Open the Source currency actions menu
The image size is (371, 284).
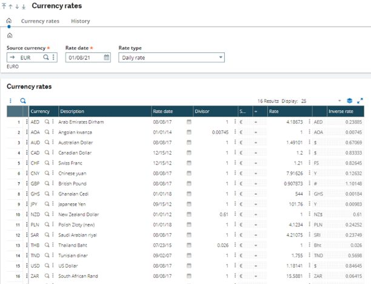click(x=54, y=58)
